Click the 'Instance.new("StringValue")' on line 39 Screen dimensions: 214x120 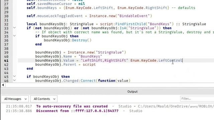[97, 52]
